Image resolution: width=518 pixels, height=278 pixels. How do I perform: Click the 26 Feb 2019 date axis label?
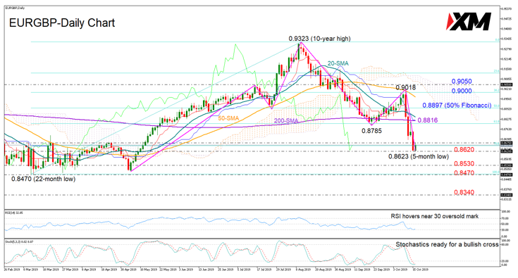[12, 270]
